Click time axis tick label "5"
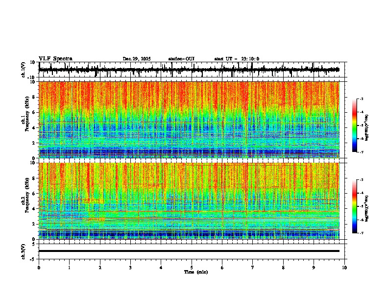This screenshot has width=388, height=300. 192,268
